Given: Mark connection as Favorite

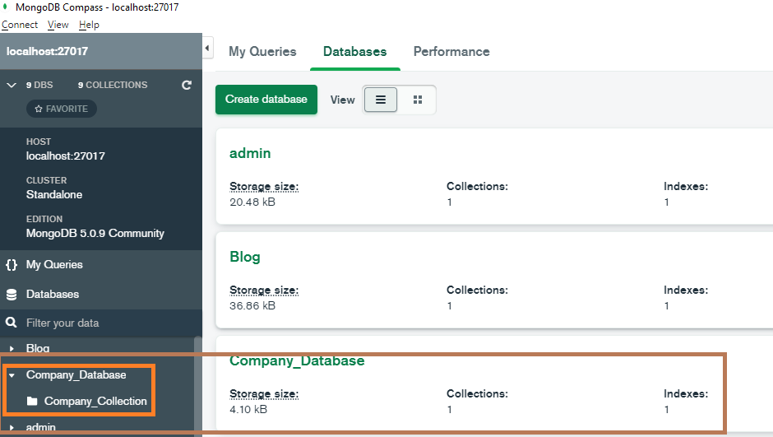Looking at the screenshot, I should [62, 109].
